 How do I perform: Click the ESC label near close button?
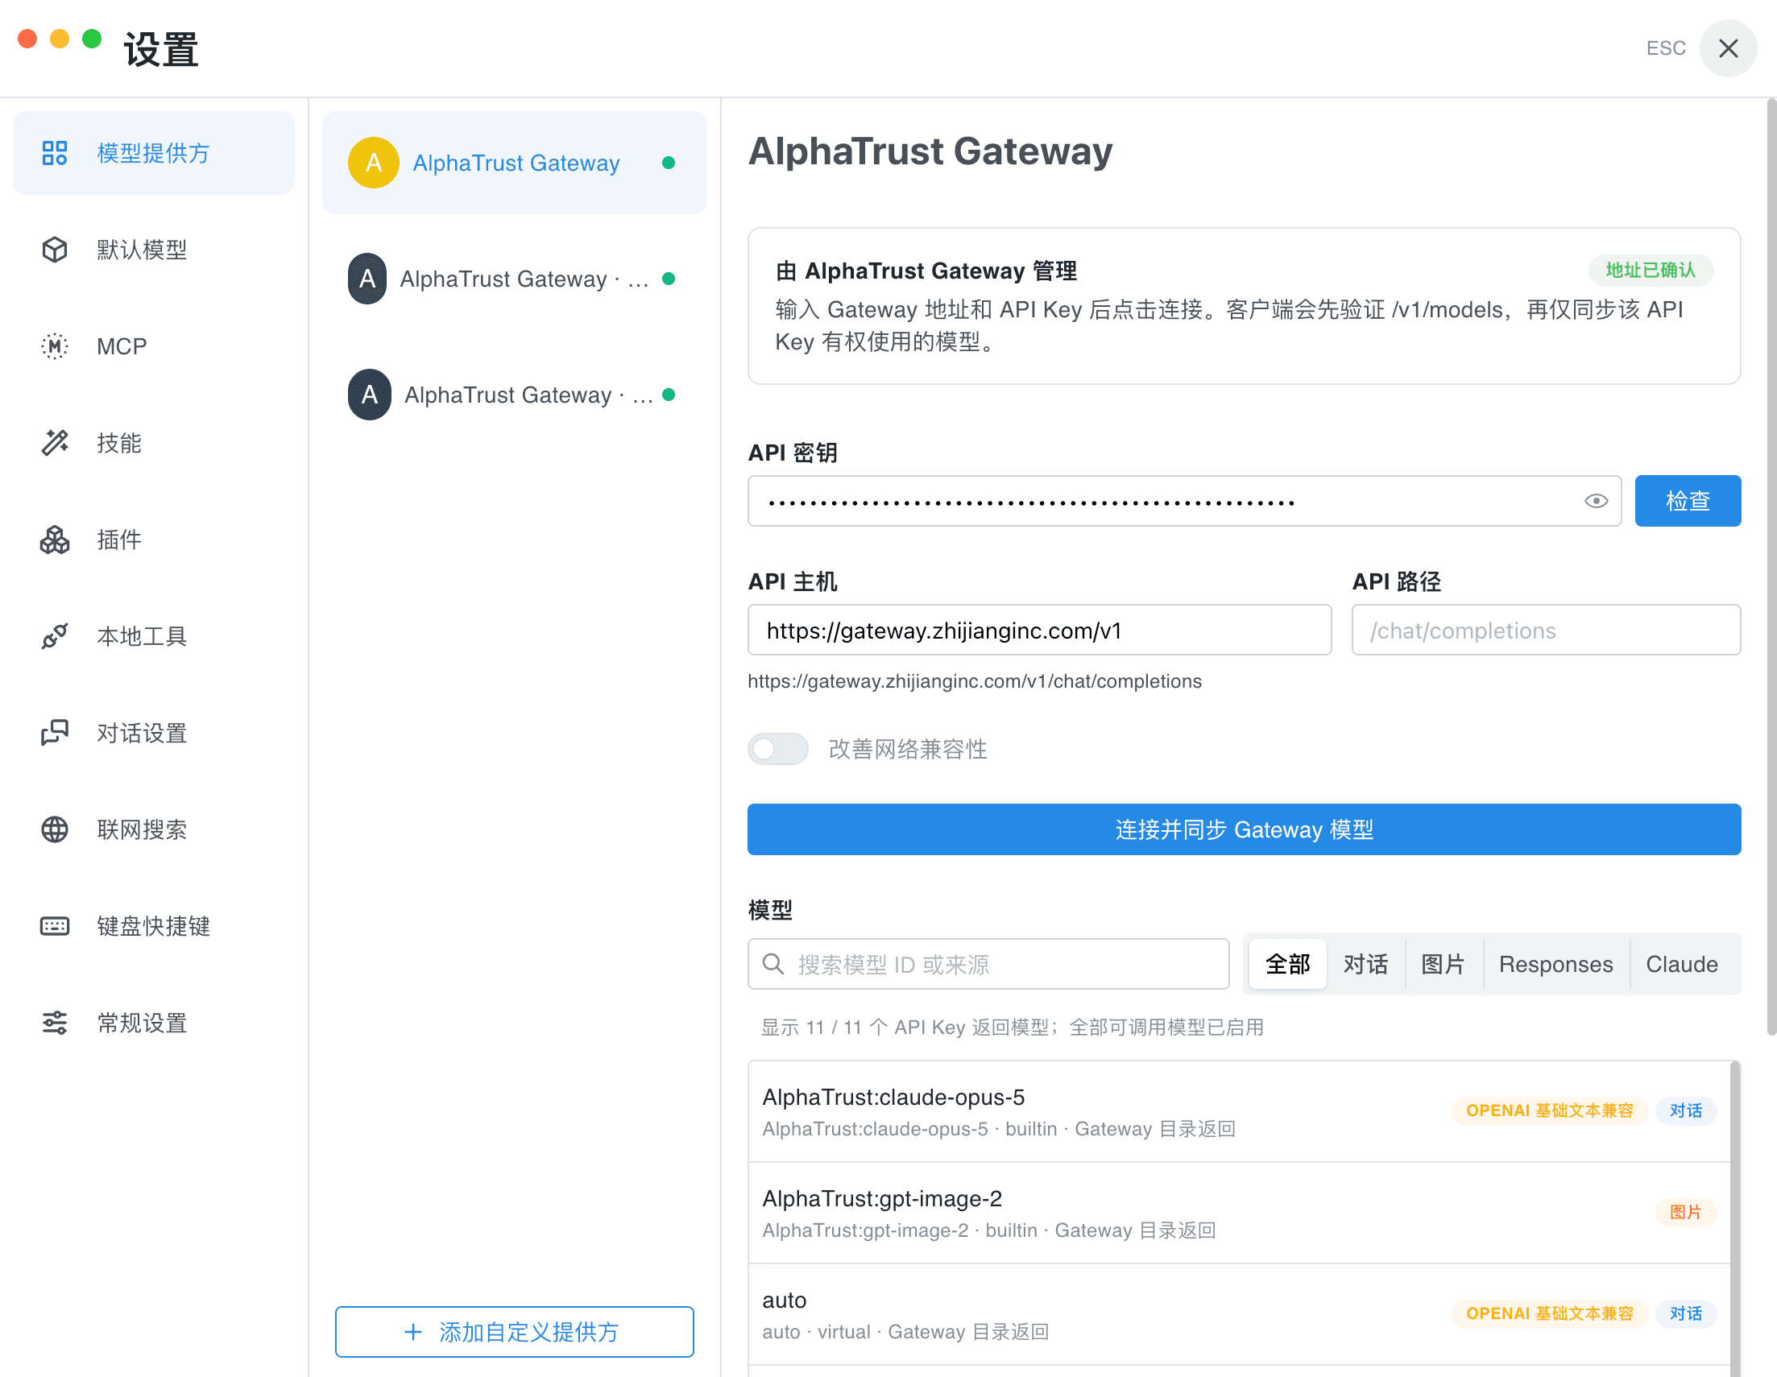click(x=1666, y=48)
